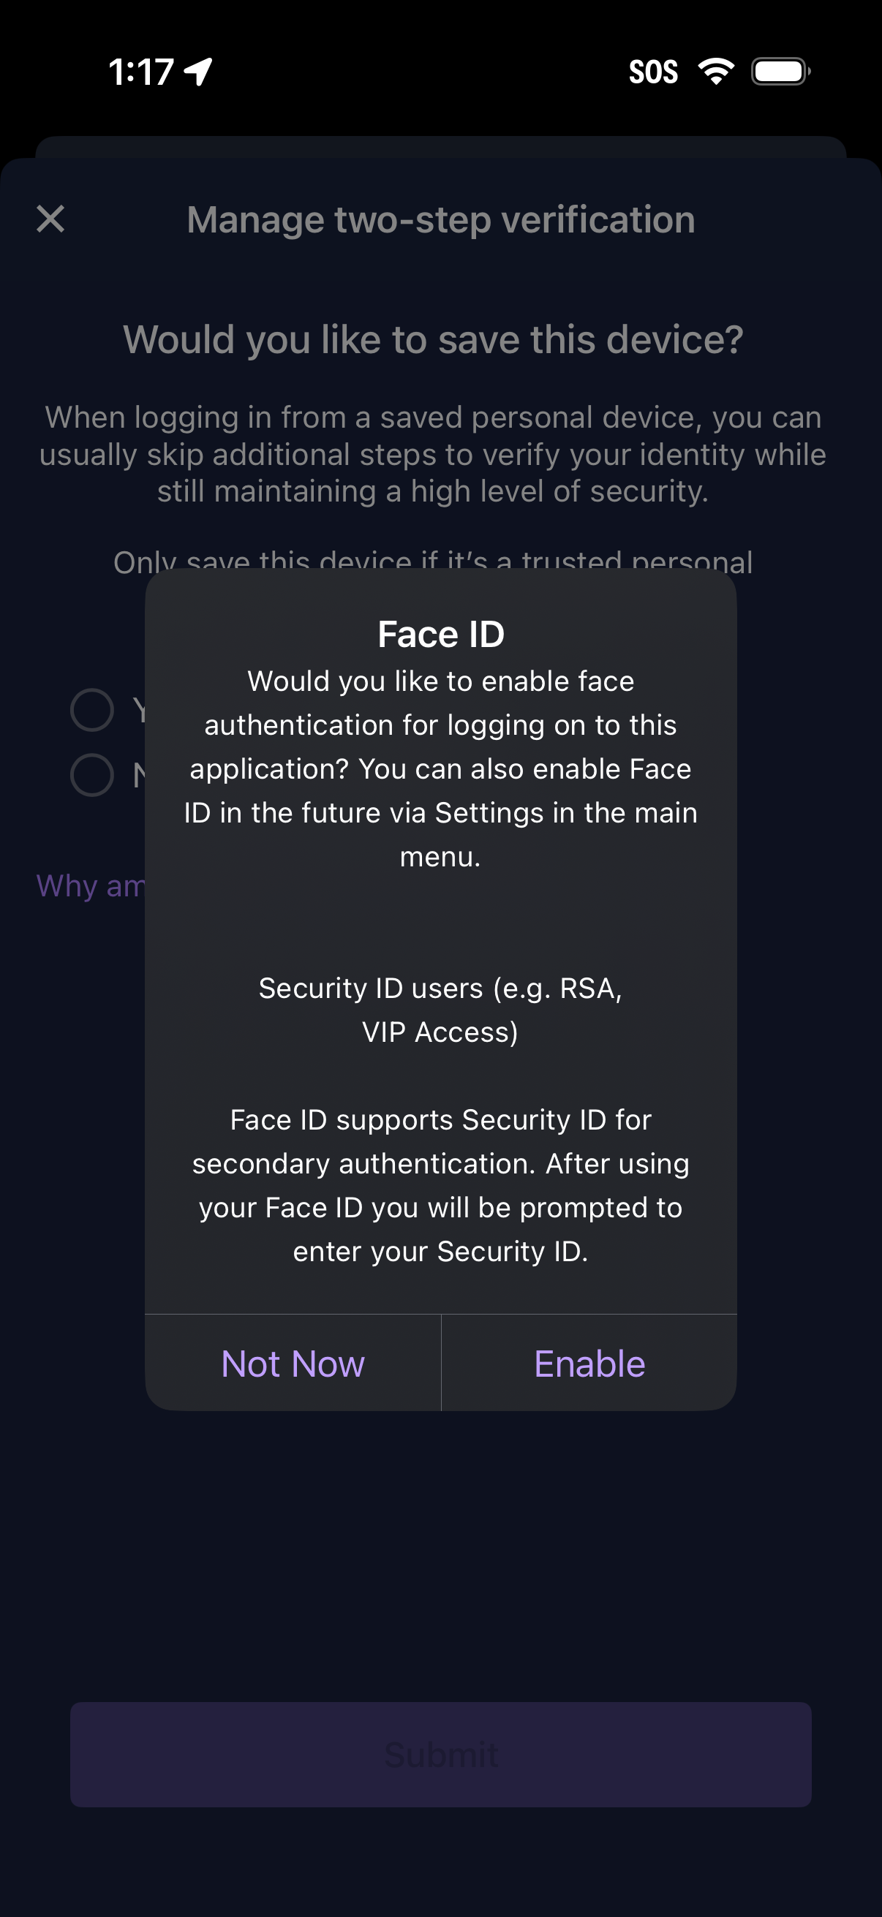882x1917 pixels.
Task: Open the partially hidden "Why am" link
Action: 91,886
